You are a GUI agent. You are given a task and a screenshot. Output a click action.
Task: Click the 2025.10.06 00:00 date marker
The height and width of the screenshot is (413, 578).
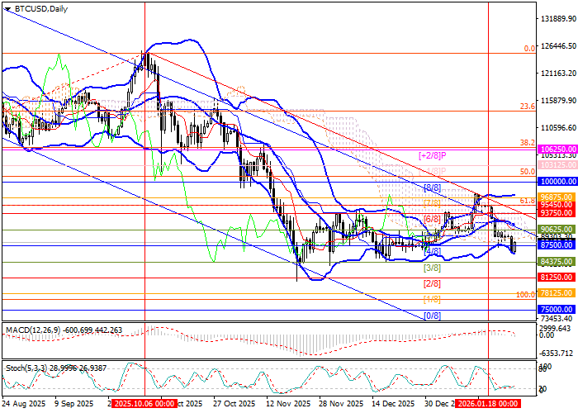[x=144, y=404]
